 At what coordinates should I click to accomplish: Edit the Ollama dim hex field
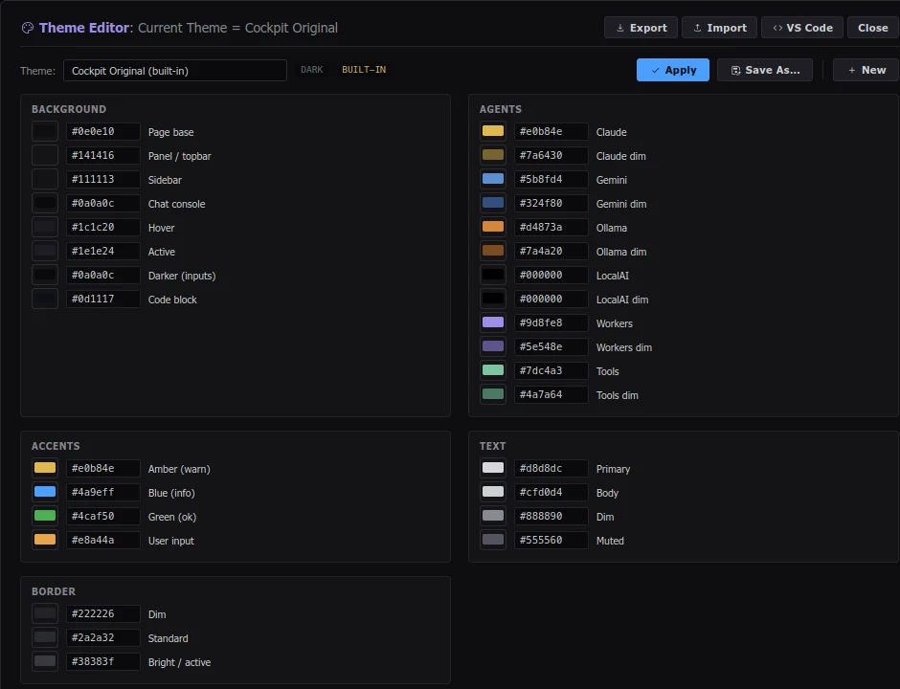[x=551, y=252]
